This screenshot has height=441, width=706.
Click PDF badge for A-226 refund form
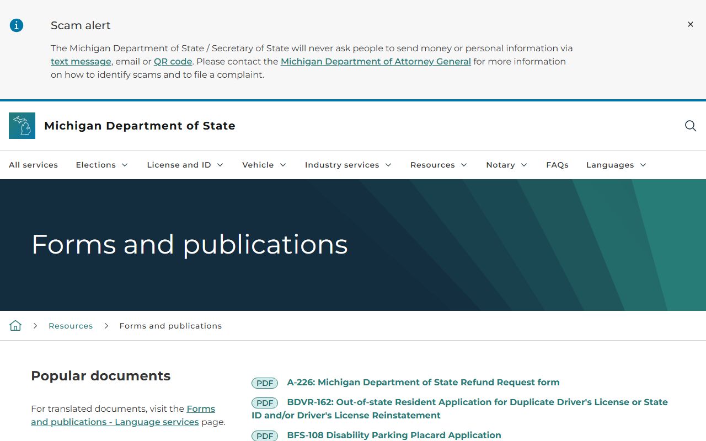[265, 383]
